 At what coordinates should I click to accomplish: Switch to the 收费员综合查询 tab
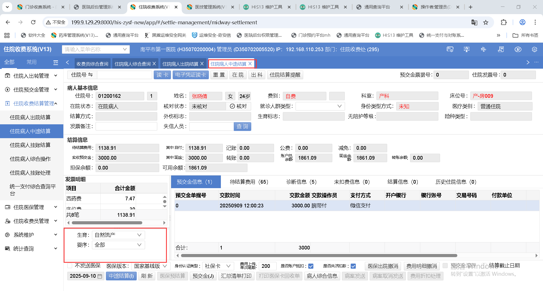click(x=92, y=64)
